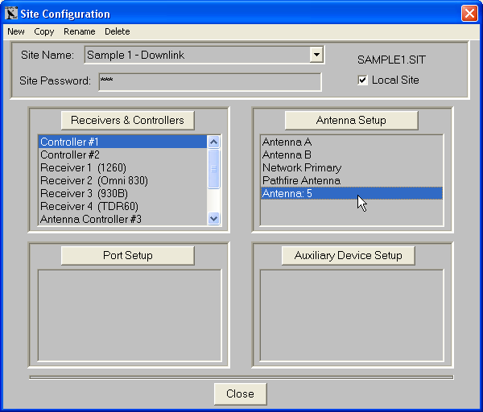Open the Copy menu

[x=44, y=31]
